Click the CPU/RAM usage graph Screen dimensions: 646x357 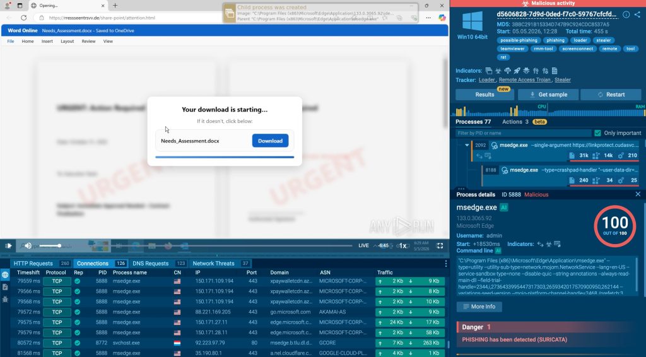coord(548,110)
